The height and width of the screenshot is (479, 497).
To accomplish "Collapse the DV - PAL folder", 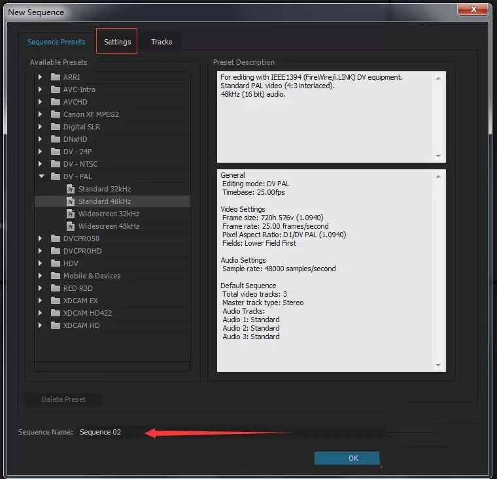I will tap(41, 176).
